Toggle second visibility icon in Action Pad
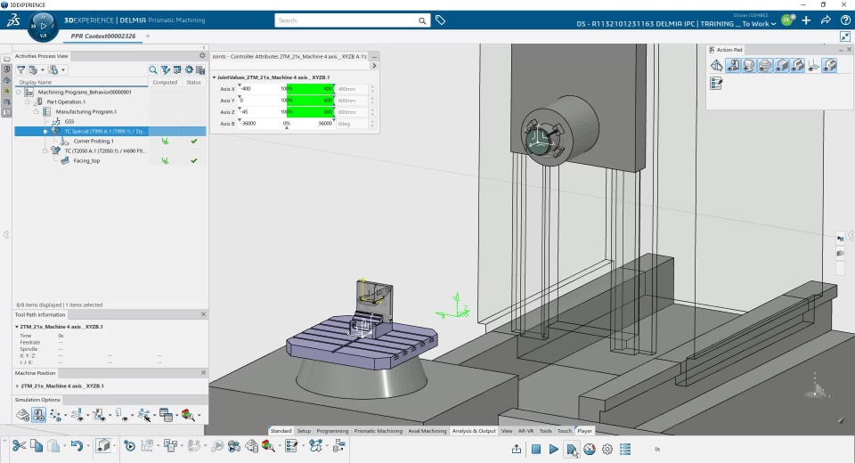Image resolution: width=855 pixels, height=463 pixels. (749, 65)
